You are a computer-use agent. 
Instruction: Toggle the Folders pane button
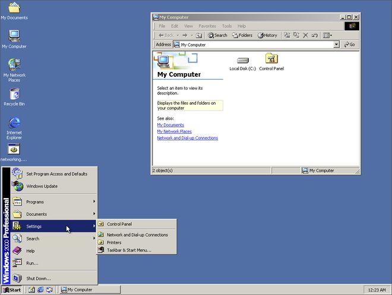[242, 35]
